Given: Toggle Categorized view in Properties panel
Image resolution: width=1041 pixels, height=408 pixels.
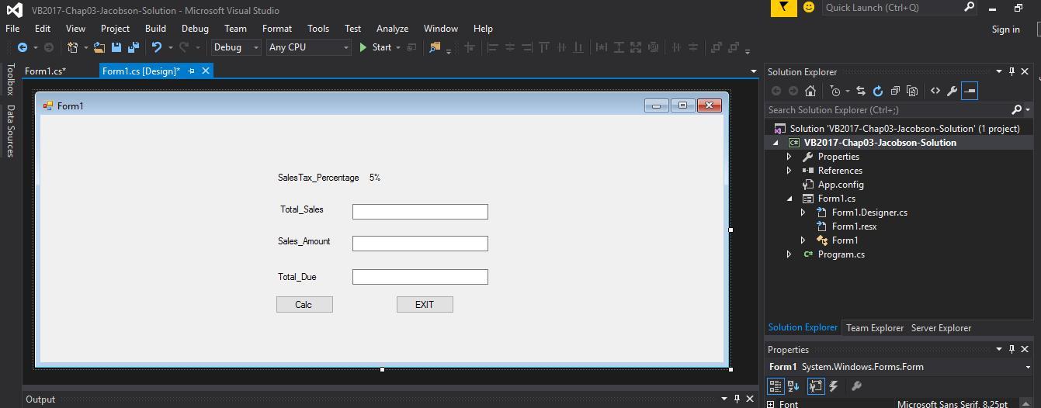Looking at the screenshot, I should click(x=775, y=386).
